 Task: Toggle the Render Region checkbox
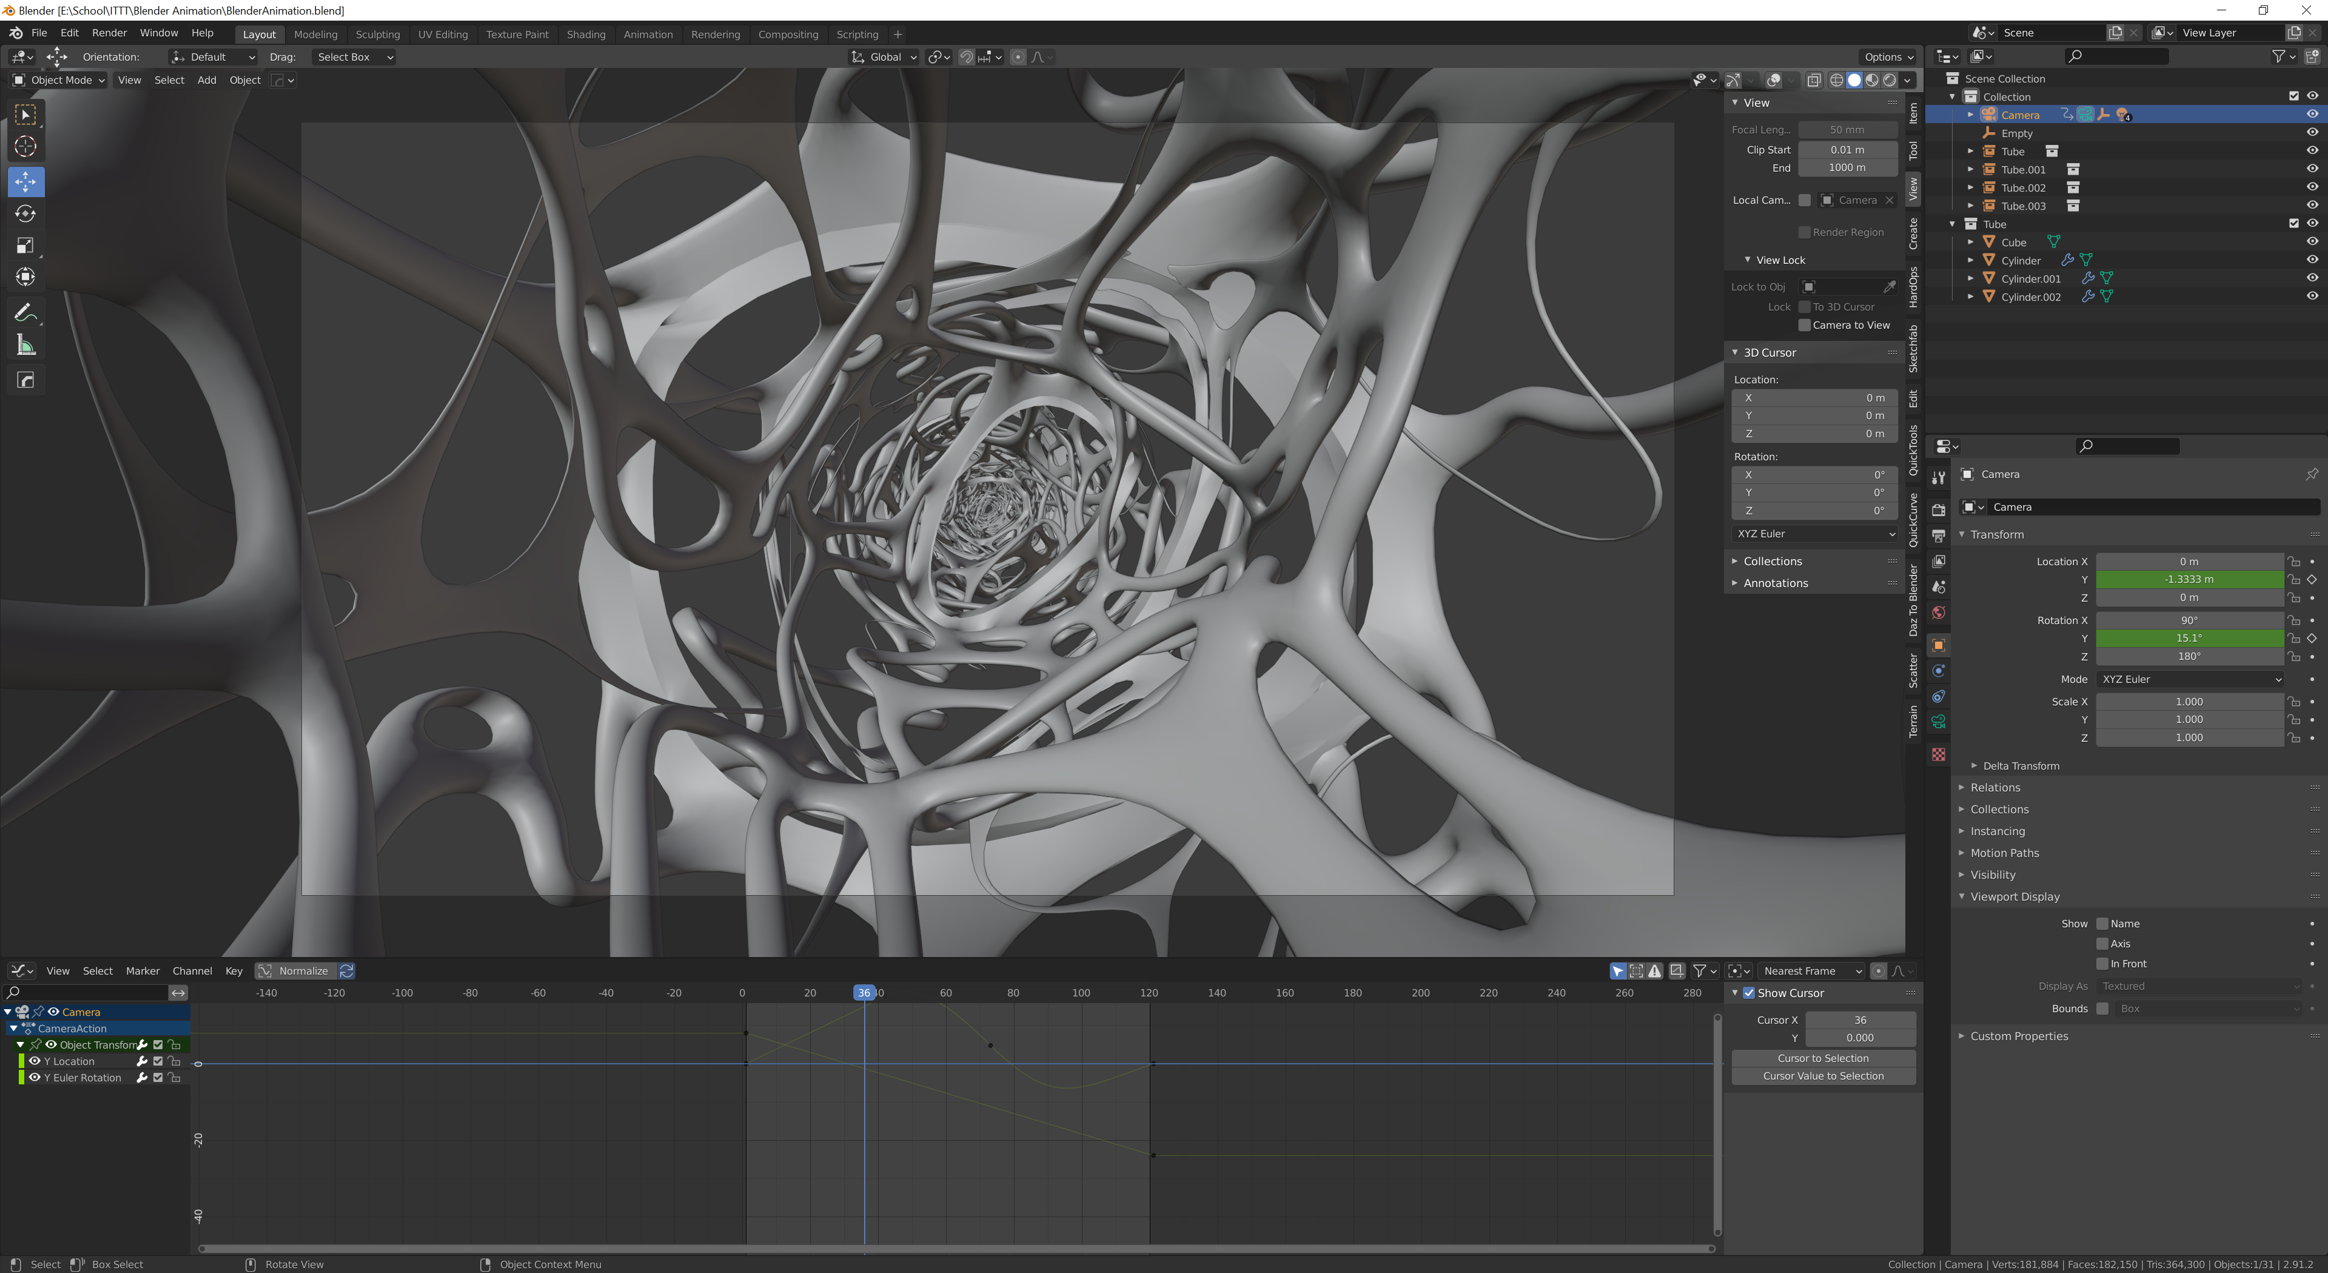(1804, 232)
